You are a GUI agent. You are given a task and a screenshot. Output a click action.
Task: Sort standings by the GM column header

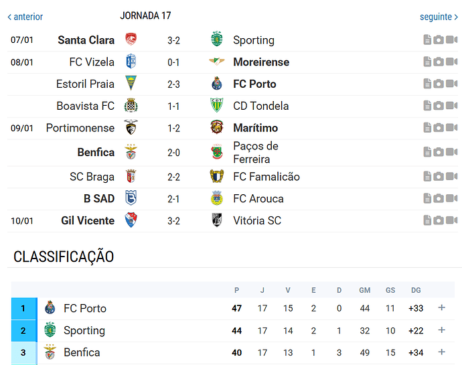364,290
